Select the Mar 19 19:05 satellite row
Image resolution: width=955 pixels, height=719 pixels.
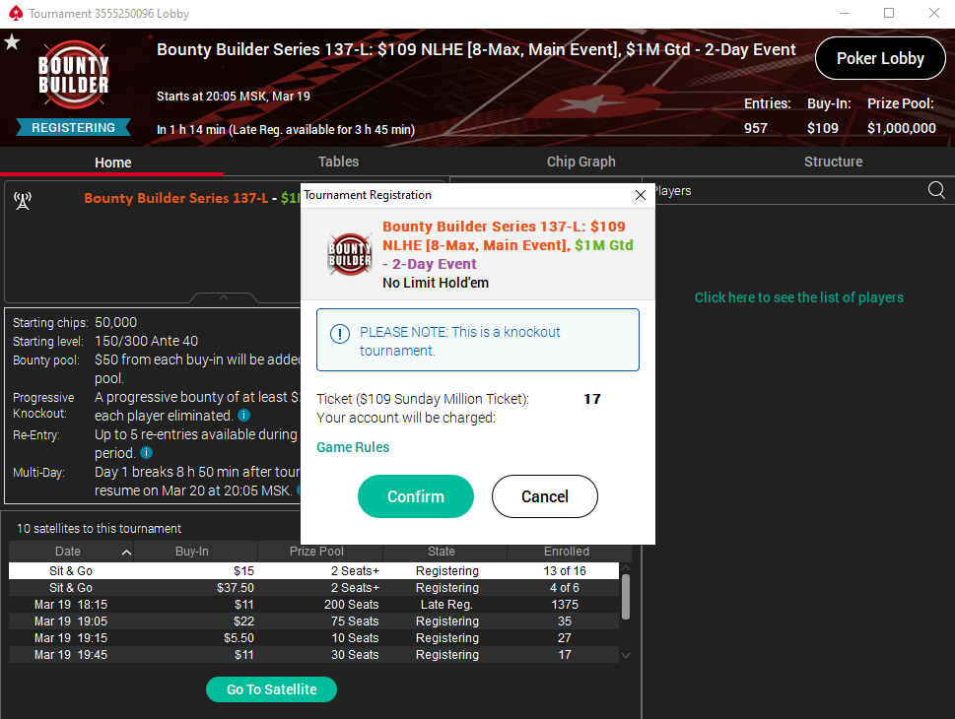313,621
